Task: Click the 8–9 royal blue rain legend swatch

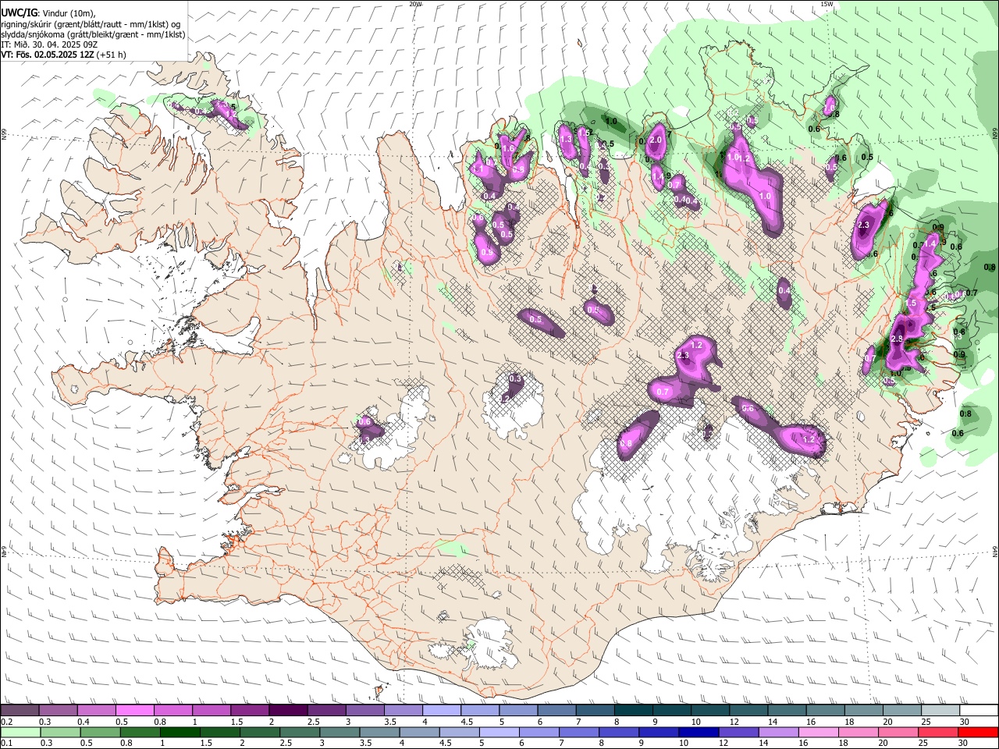Action: click(x=620, y=733)
